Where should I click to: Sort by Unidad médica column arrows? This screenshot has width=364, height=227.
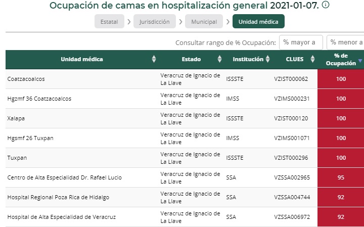coord(154,60)
